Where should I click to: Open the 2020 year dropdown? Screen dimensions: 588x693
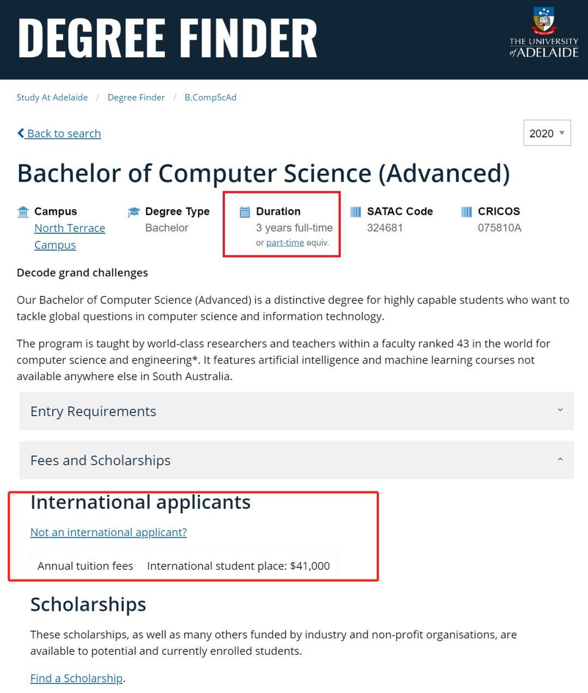pos(547,133)
